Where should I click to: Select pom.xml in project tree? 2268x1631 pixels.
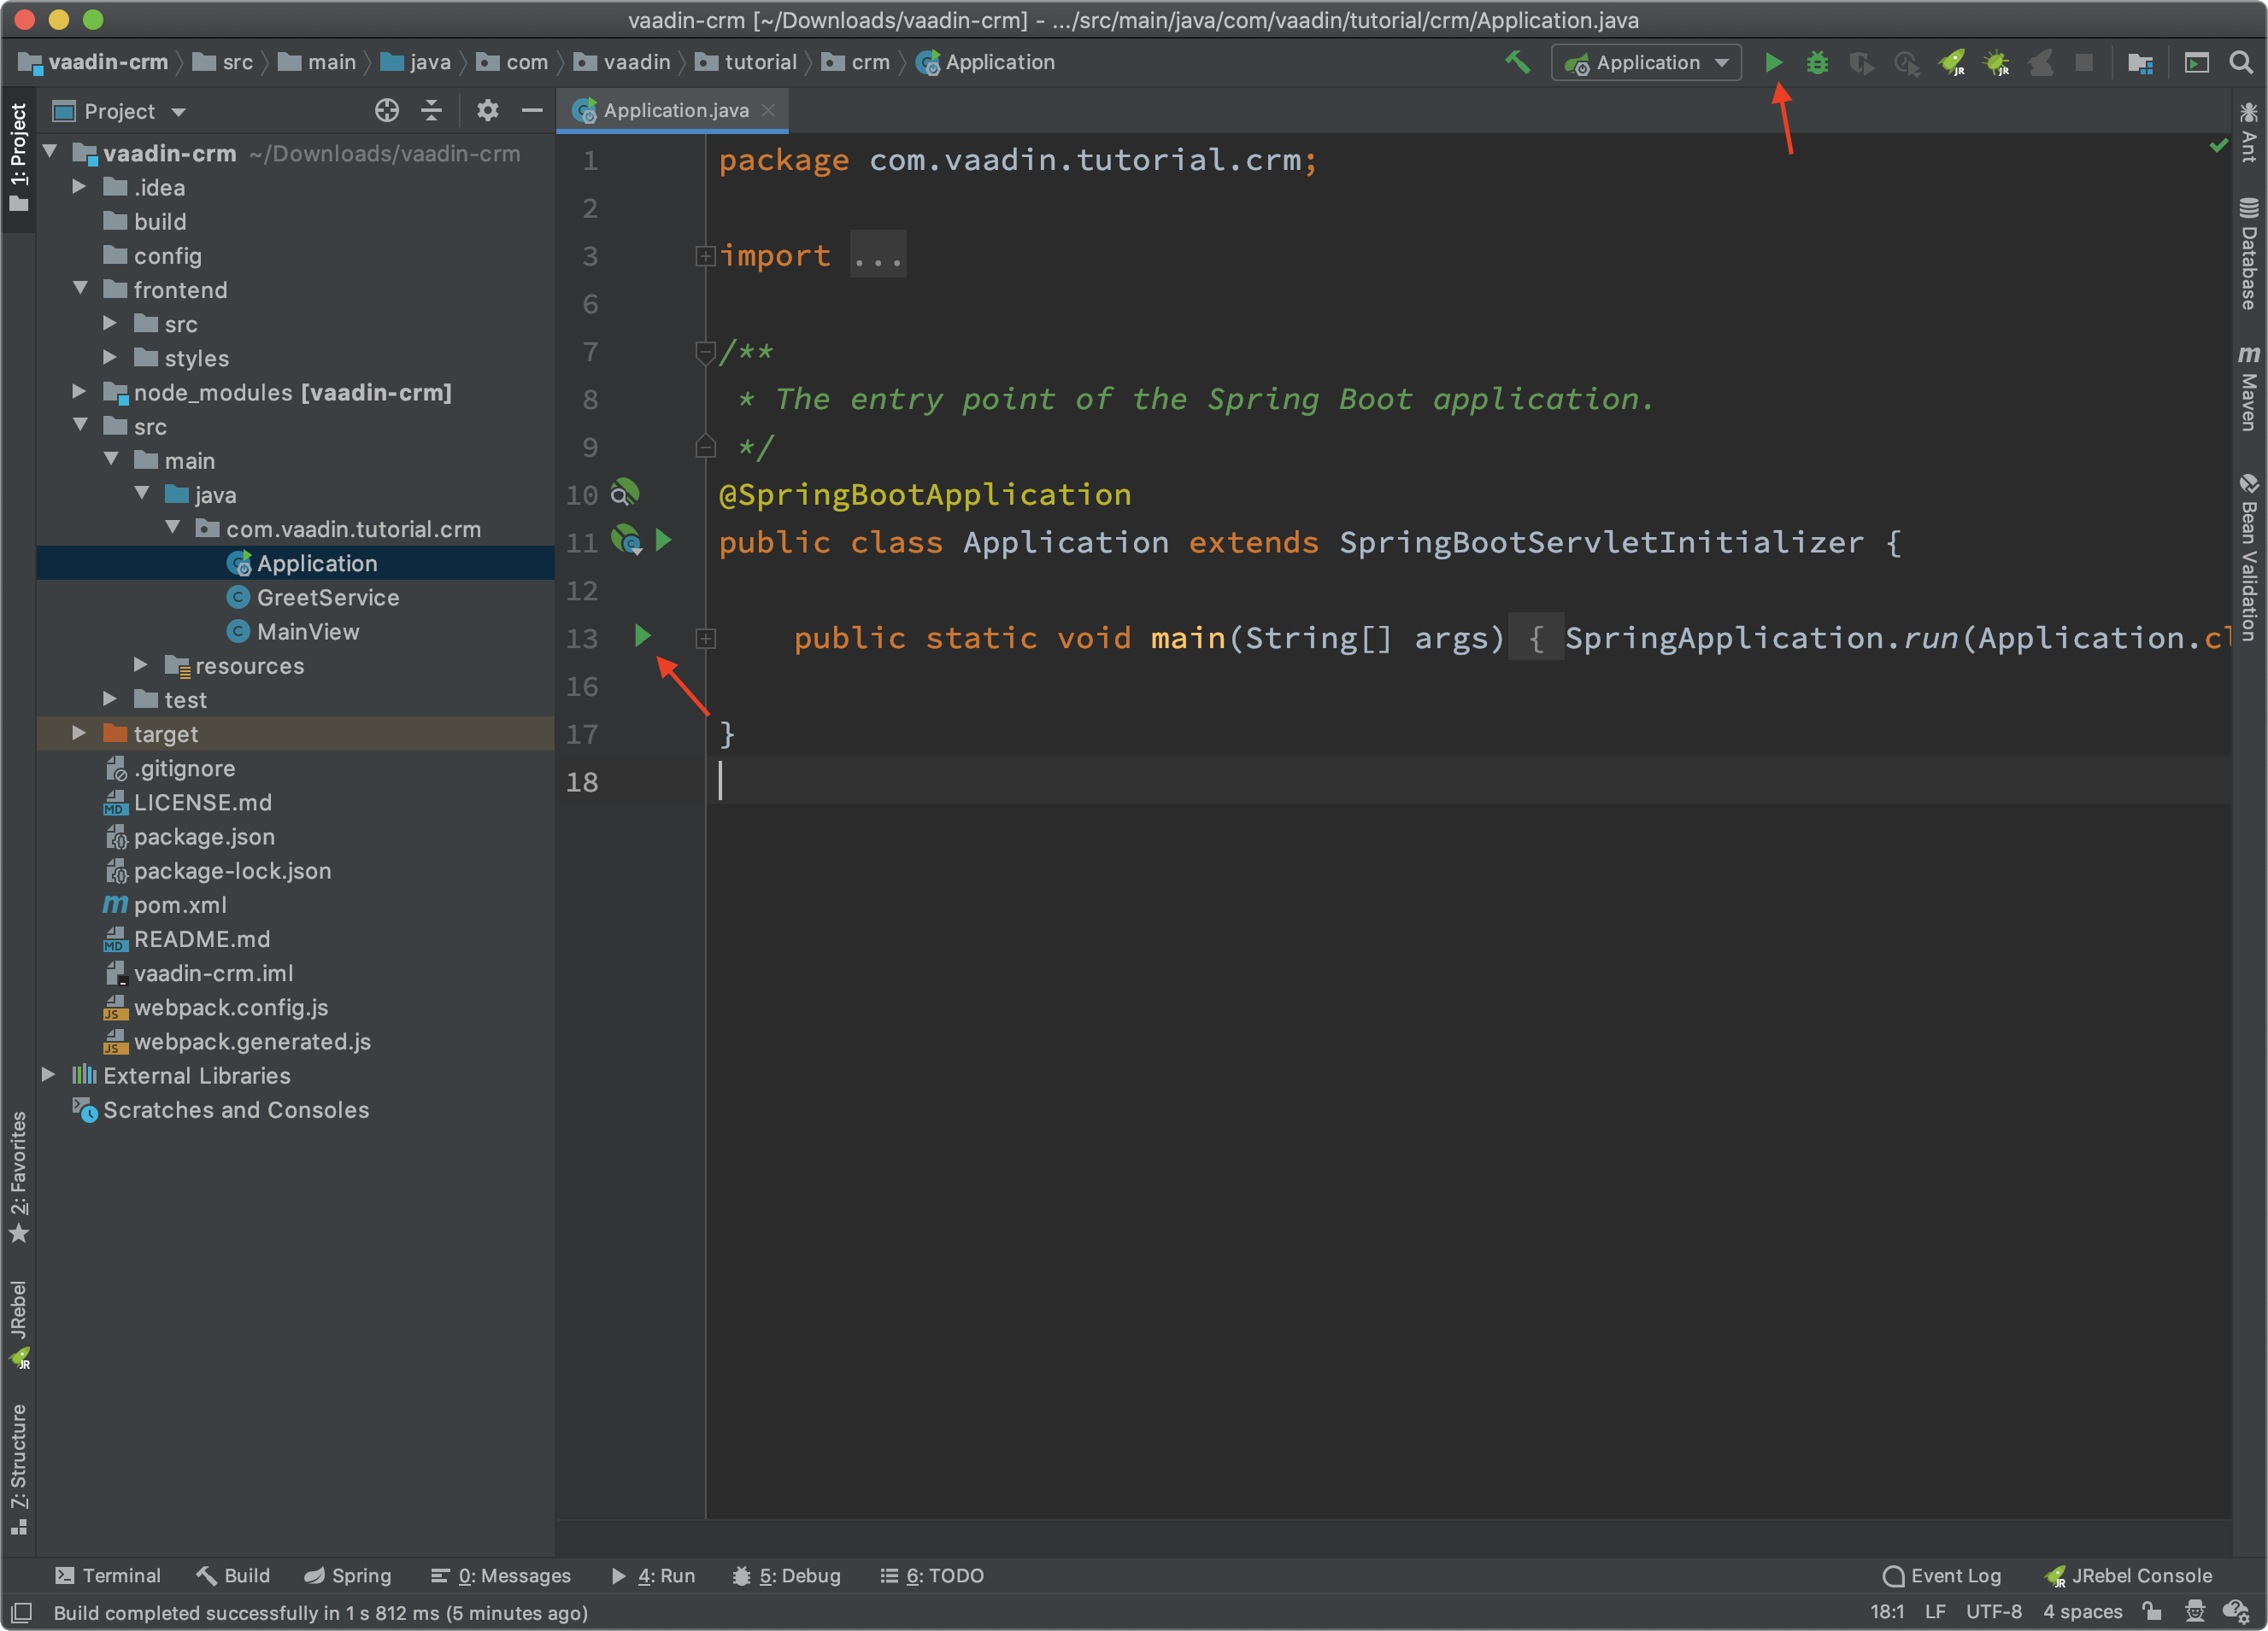tap(180, 905)
